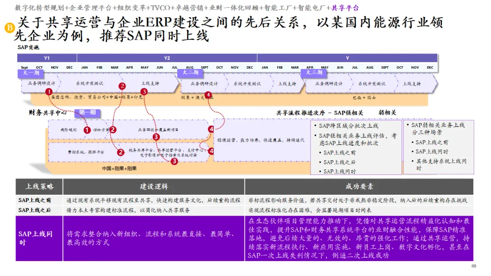The height and width of the screenshot is (276, 491).
Task: Click the purple 共享平台 text in top breadcrumb
Action: tap(345, 8)
